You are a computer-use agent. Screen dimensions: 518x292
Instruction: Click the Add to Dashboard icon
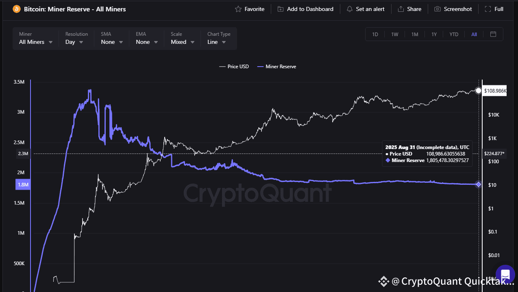pos(281,9)
